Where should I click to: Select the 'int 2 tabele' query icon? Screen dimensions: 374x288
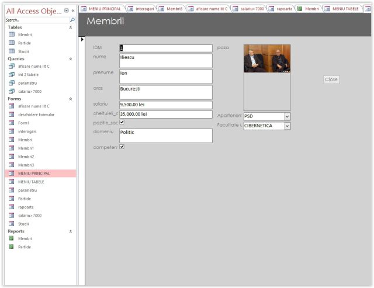(12, 74)
